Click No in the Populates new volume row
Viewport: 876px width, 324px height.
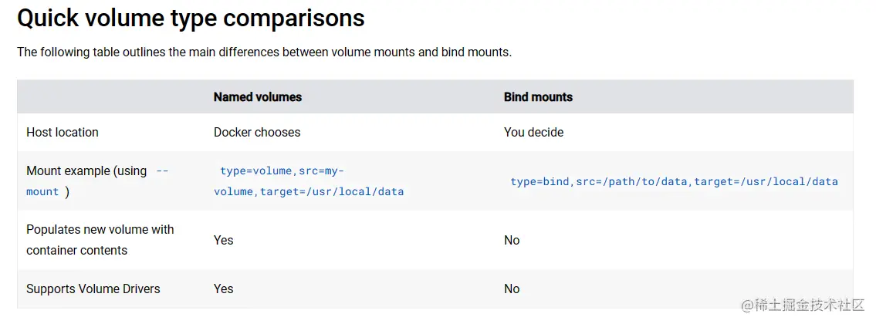pyautogui.click(x=512, y=240)
